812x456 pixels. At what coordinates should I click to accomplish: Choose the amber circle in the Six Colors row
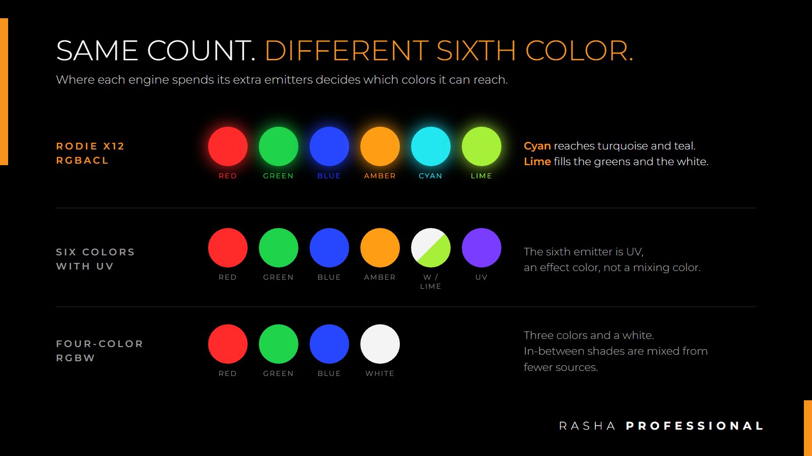click(380, 248)
